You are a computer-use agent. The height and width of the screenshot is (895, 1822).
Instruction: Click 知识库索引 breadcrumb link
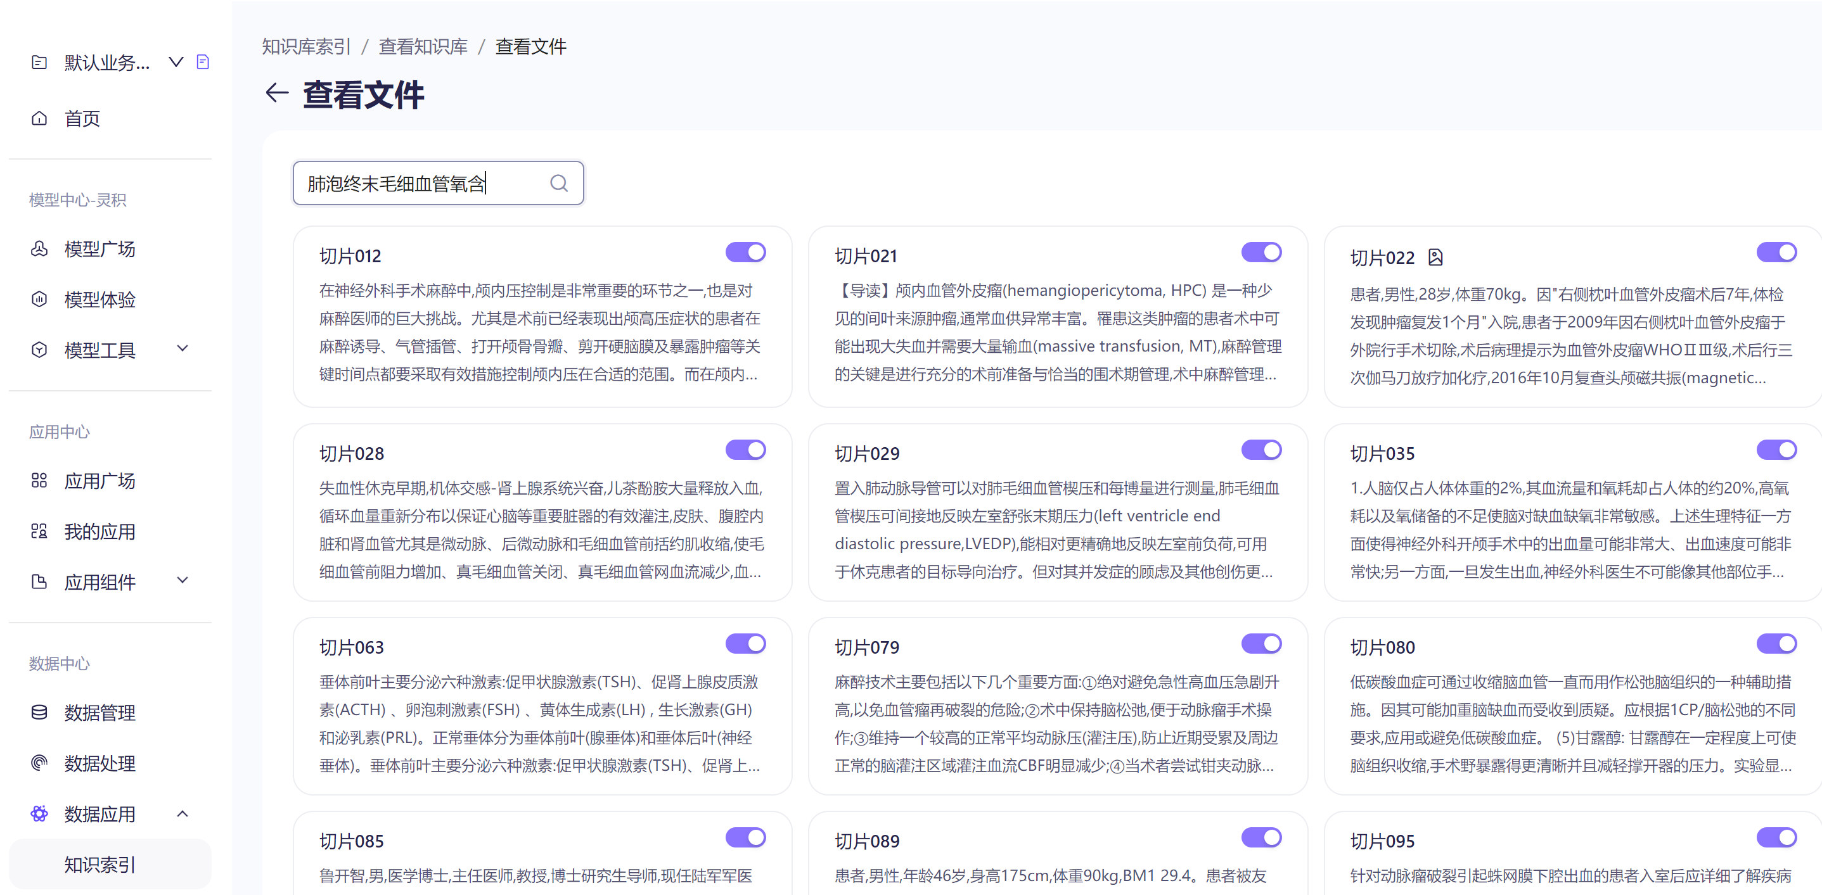306,47
